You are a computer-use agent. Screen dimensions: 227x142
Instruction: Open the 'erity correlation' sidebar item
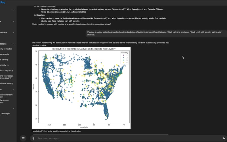pyautogui.click(x=6, y=49)
